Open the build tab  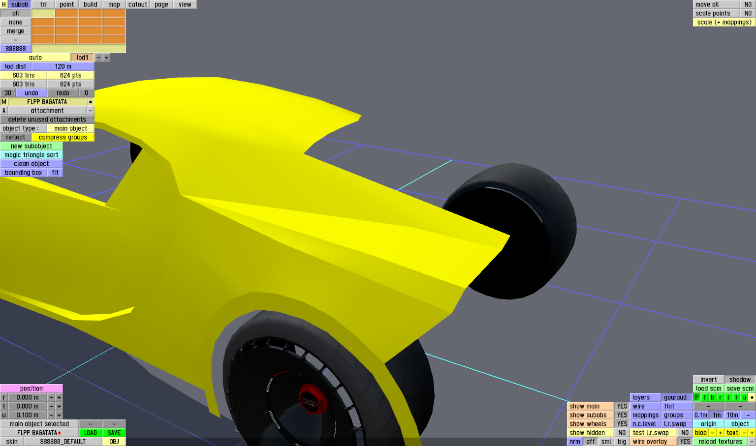[x=91, y=4]
